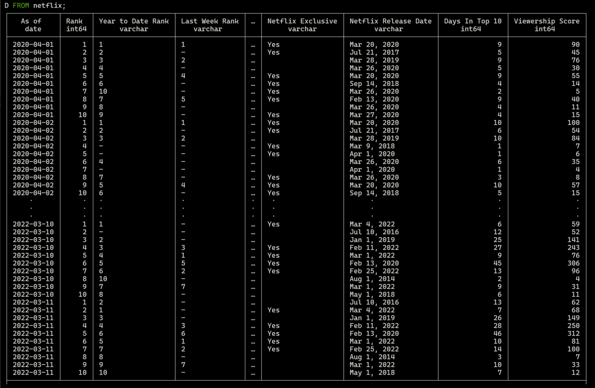Click Viewership Score value 59
This screenshot has width=595, height=388.
pyautogui.click(x=575, y=224)
